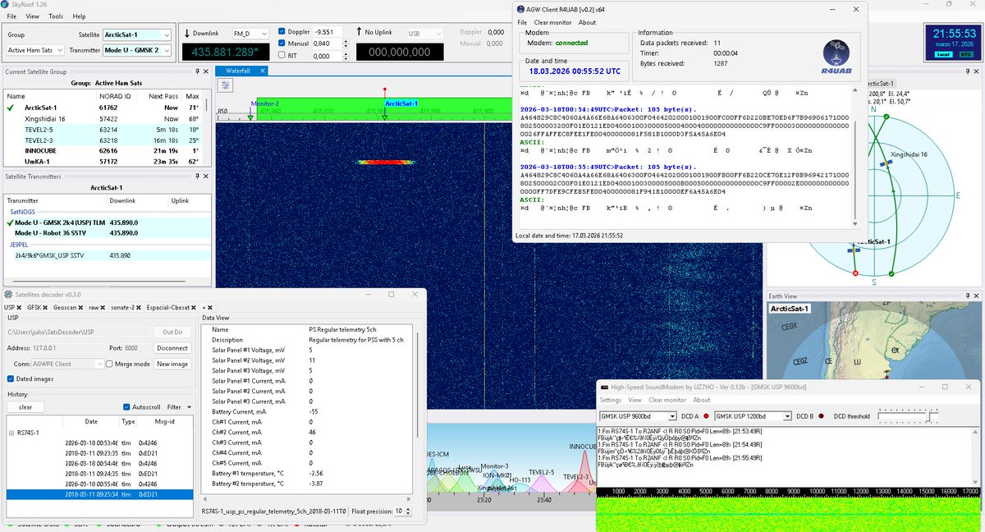
Task: Click the Xingshidai 16 satellite icon on sky view
Action: click(x=886, y=163)
